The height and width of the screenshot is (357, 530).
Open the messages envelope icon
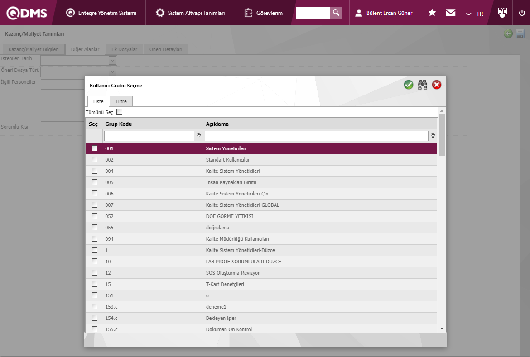click(451, 13)
